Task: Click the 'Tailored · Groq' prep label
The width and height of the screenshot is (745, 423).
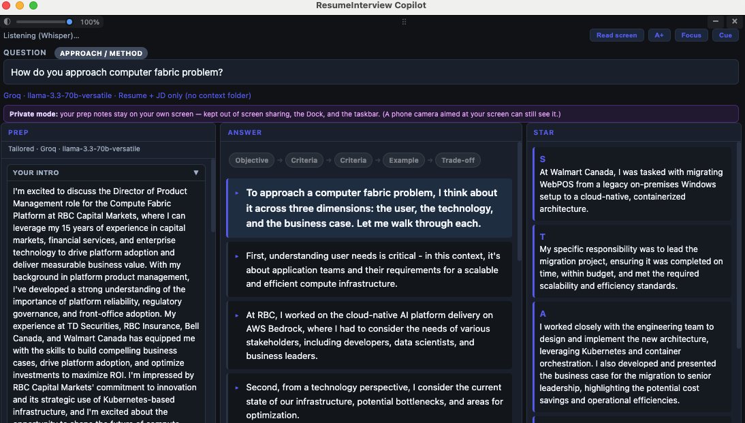Action: [x=74, y=148]
